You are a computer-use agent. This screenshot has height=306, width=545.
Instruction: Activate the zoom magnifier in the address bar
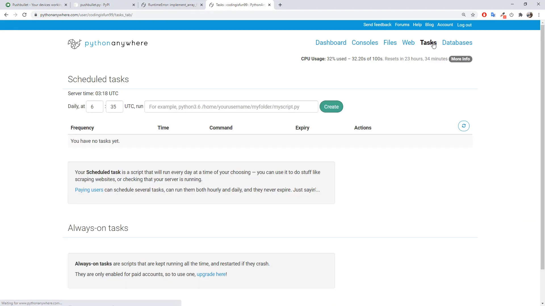(464, 15)
